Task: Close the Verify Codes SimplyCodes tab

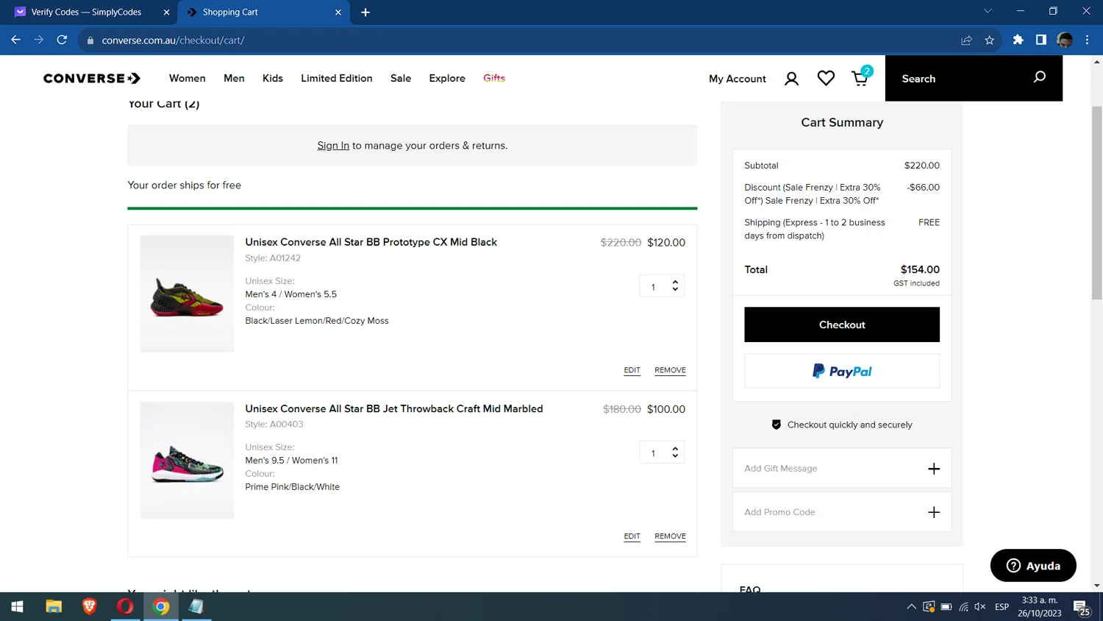Action: (x=166, y=12)
